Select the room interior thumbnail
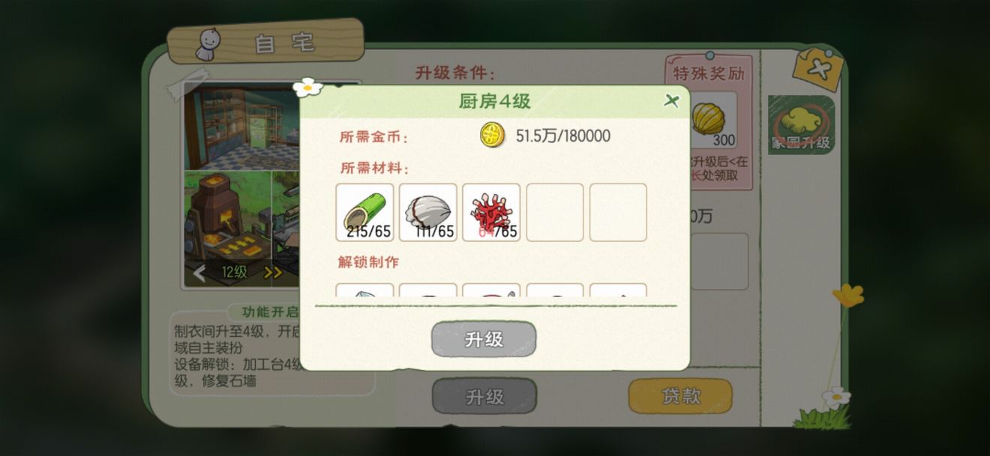This screenshot has height=456, width=990. pyautogui.click(x=241, y=127)
